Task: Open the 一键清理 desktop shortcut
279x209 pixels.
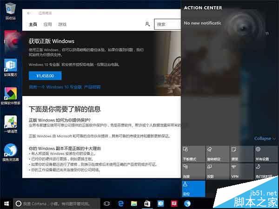Action: 11,124
